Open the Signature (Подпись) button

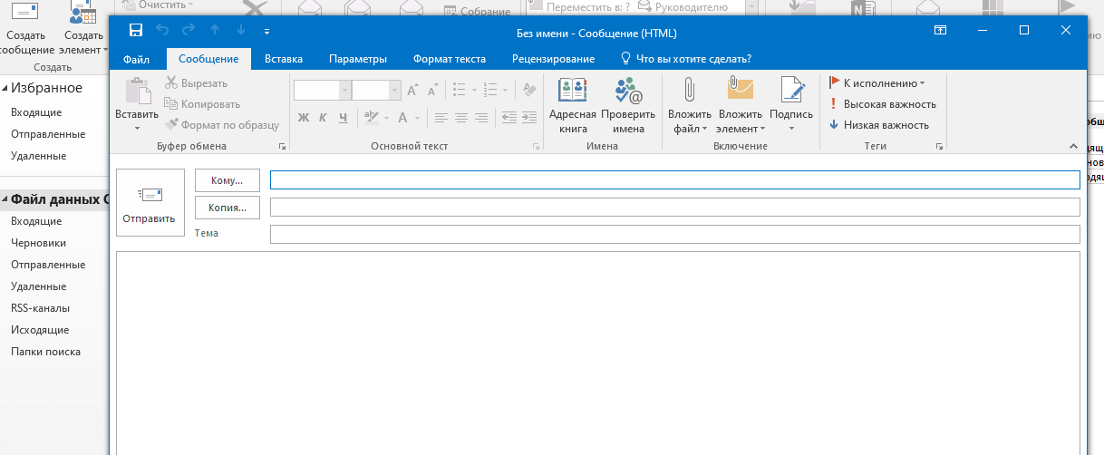point(791,91)
